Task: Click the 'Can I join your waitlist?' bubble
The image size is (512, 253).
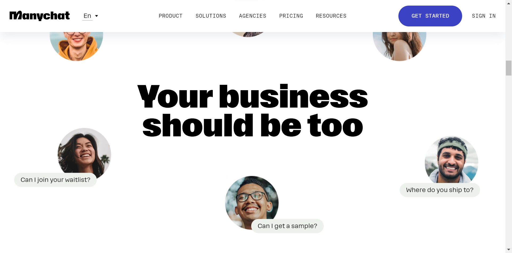Action: coord(55,180)
